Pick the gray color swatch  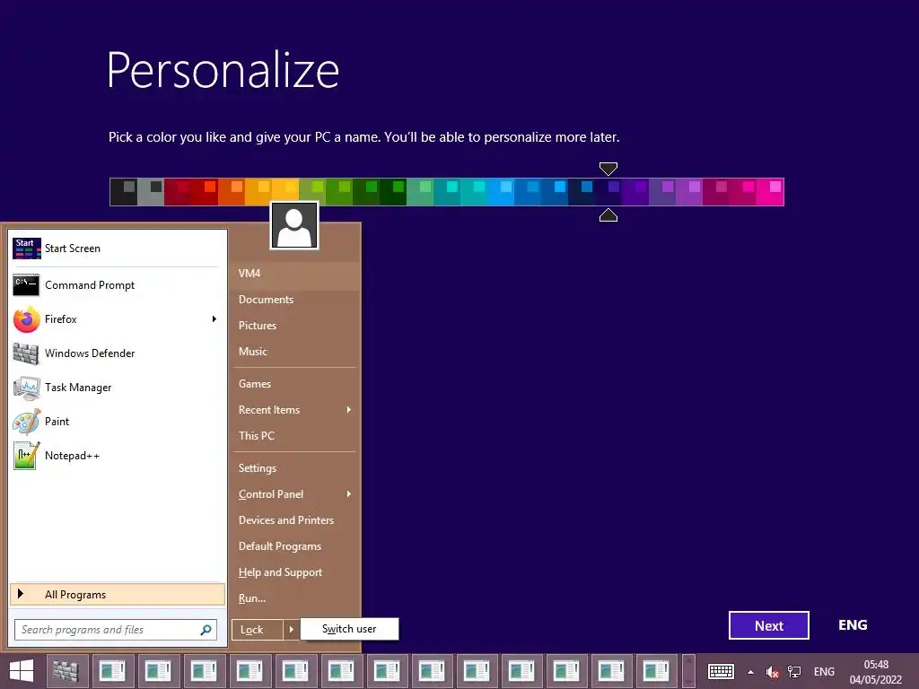pyautogui.click(x=151, y=192)
